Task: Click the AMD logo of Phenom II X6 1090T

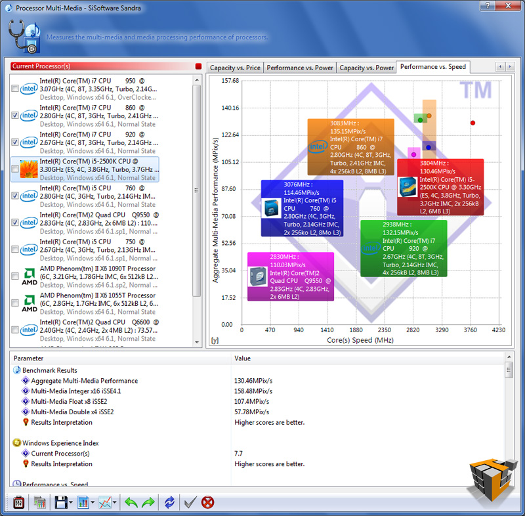Action: coord(30,276)
